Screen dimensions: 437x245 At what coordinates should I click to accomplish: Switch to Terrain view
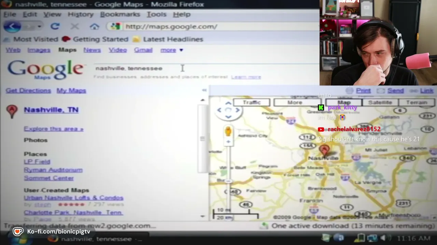pos(417,102)
